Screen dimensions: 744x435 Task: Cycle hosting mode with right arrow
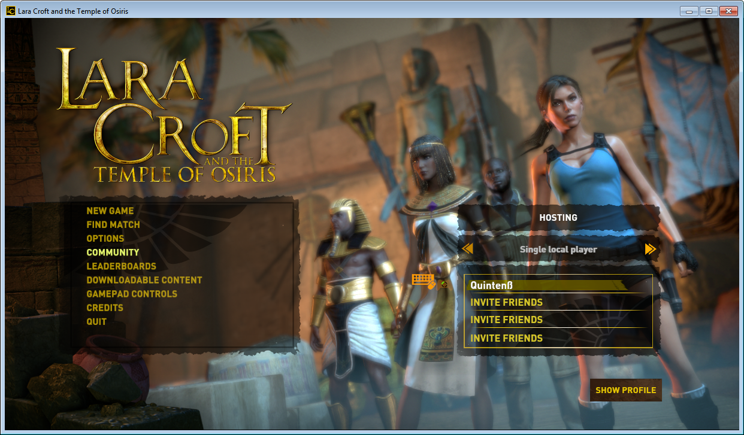pos(651,249)
